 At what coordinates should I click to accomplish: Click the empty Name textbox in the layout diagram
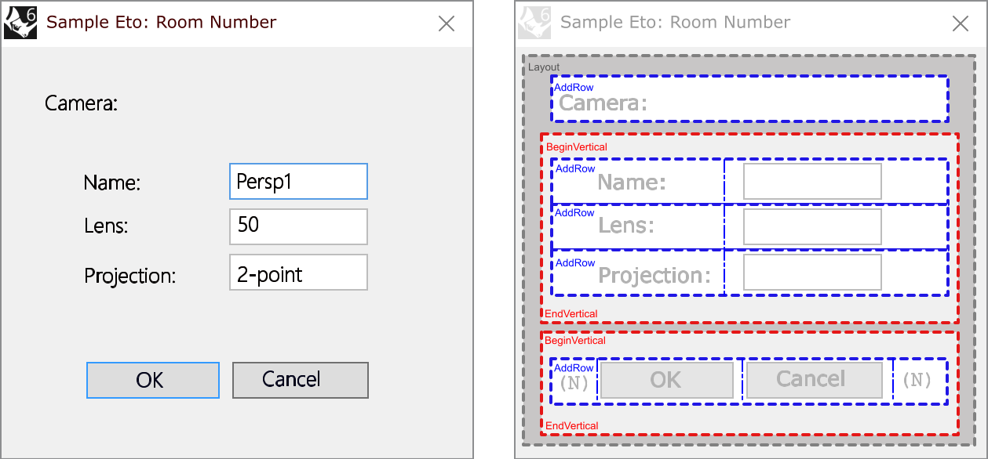tap(812, 182)
